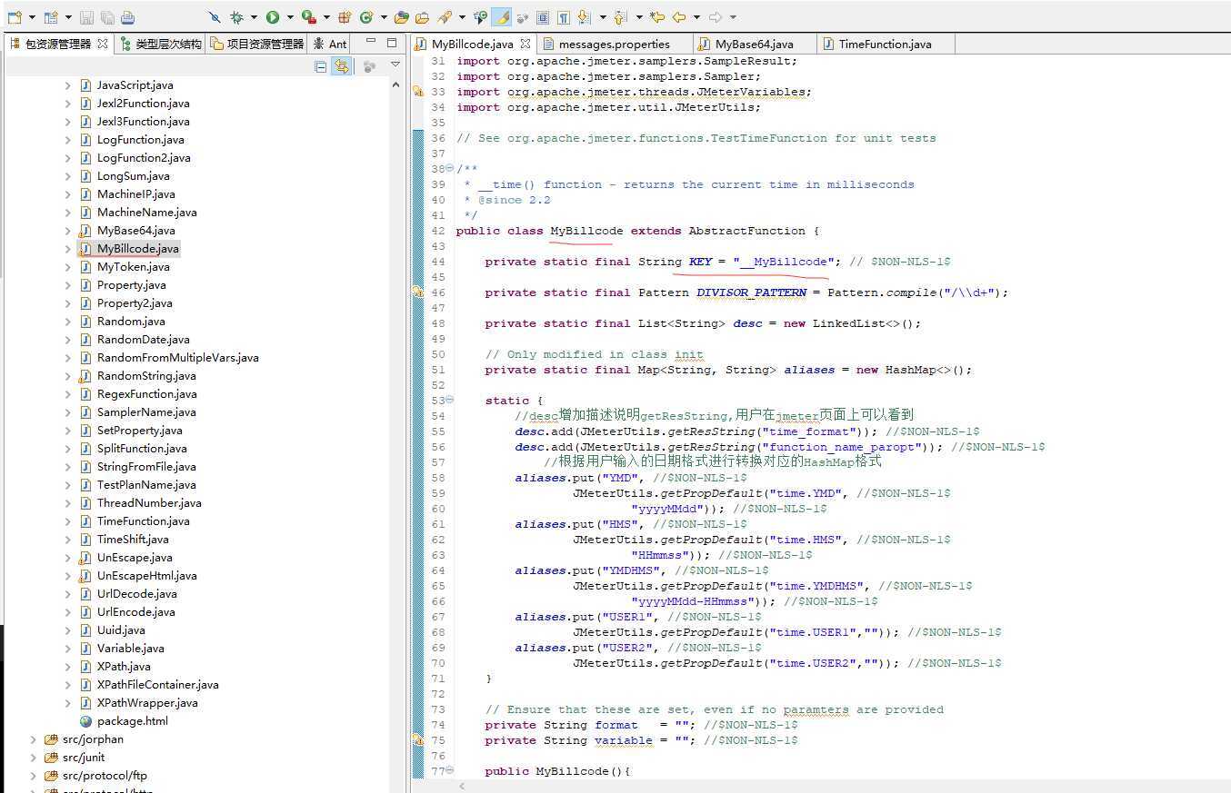Open TimeFunction.java editor tab
This screenshot has height=793, width=1231.
tap(884, 44)
